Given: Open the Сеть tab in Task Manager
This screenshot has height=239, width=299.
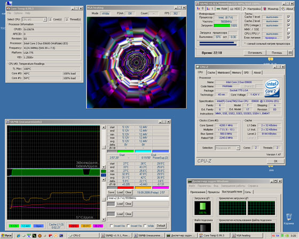Looking at the screenshot, I should tap(248, 192).
